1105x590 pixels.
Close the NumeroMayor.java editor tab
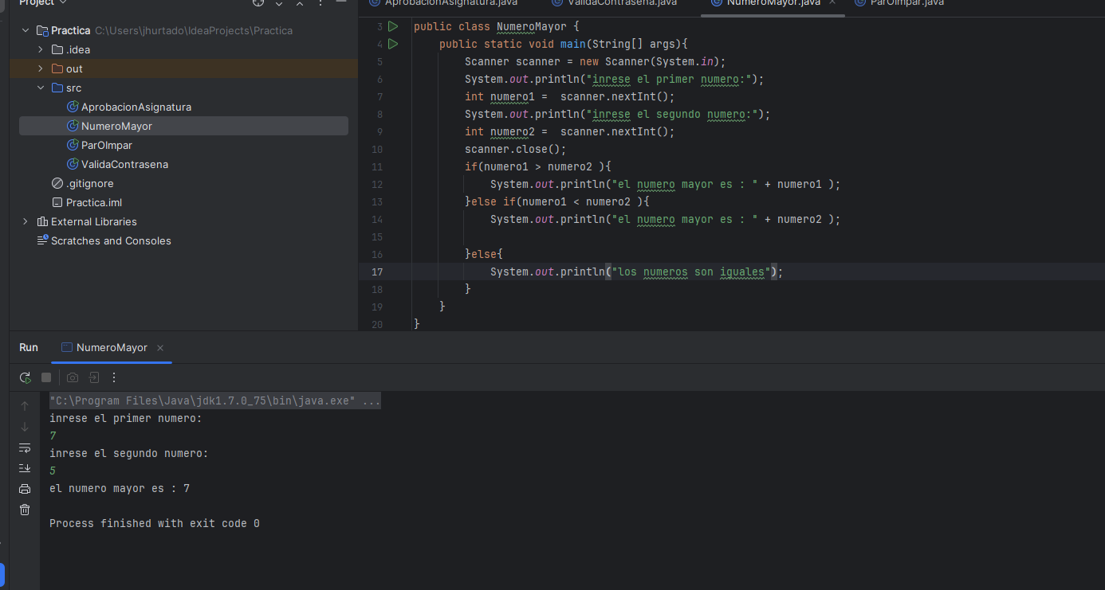coord(832,2)
